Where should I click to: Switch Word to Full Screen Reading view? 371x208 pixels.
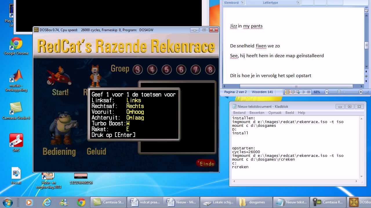[293, 92]
